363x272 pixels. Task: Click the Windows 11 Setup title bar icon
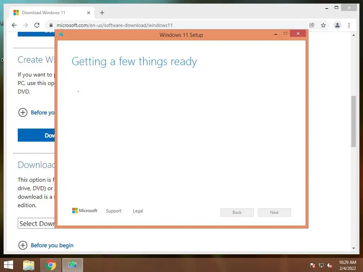coord(61,34)
